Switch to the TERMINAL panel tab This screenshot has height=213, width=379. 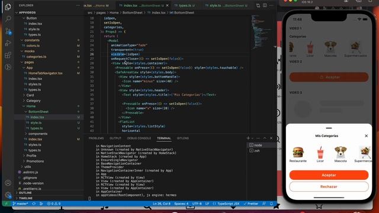(164, 138)
